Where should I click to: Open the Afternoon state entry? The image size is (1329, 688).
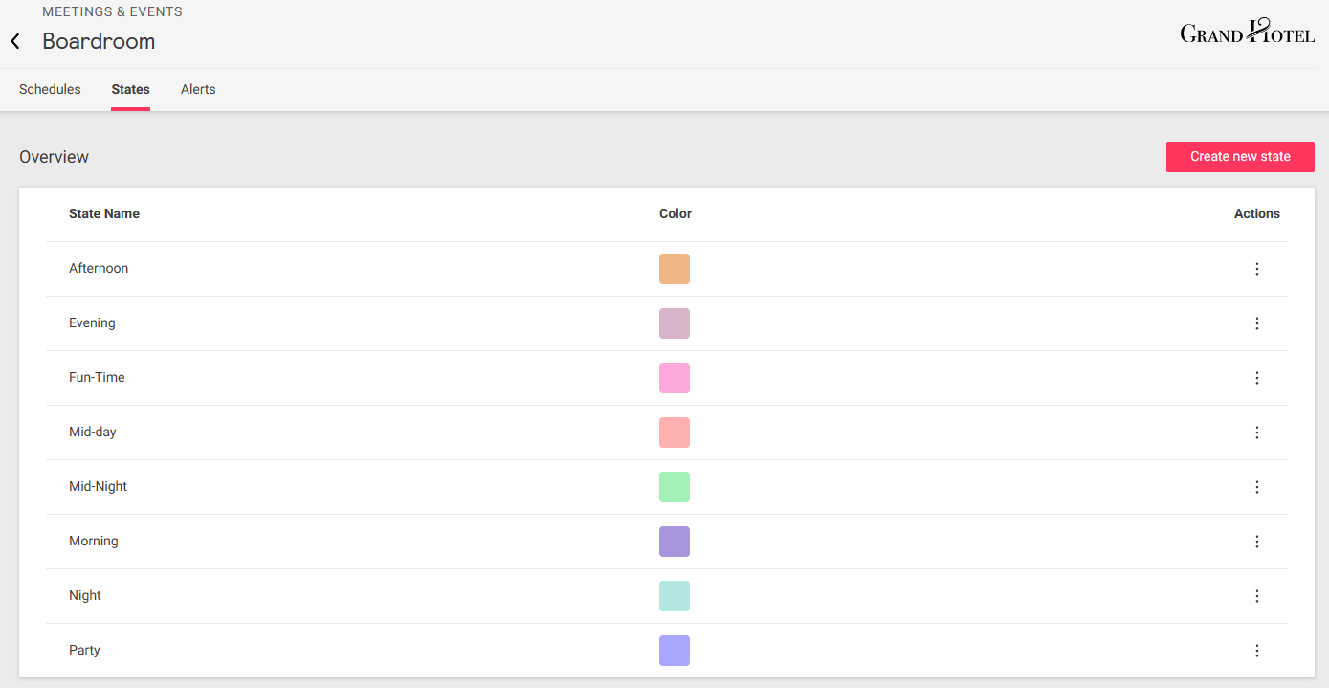tap(99, 269)
